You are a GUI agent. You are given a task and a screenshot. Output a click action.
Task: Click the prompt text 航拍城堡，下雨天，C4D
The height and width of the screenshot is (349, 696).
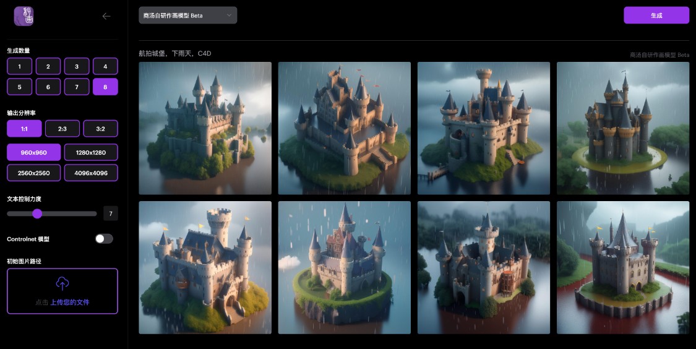[175, 53]
